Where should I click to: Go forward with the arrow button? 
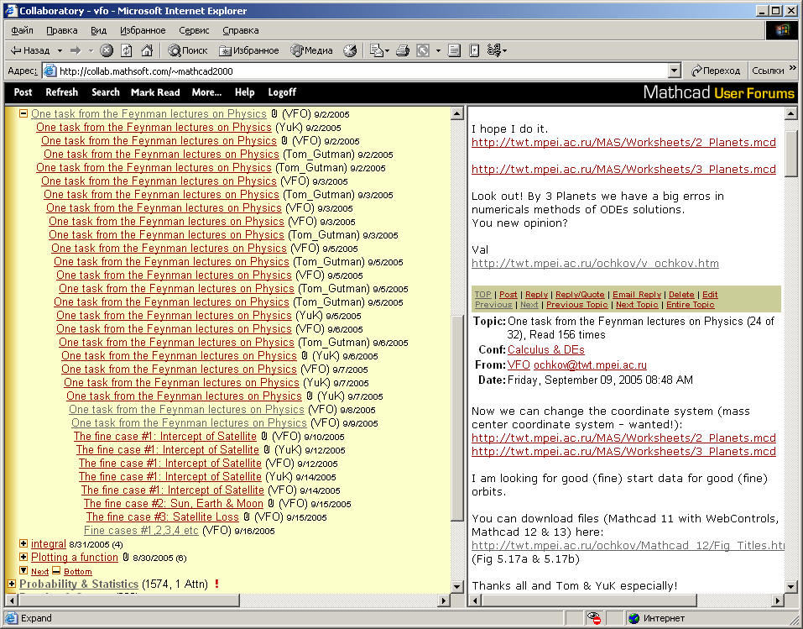76,50
